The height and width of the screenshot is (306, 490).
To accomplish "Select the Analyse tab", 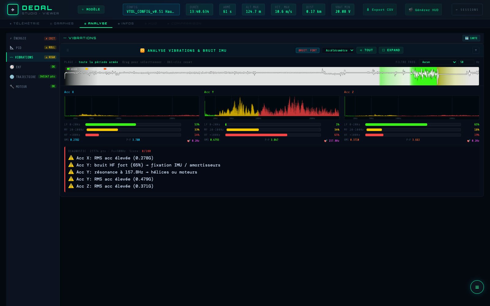I will point(96,24).
